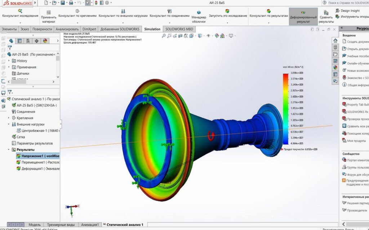Screen dimensions: 369x230
Task: Click the Save icon in the quick toolbar
Action: coord(63,3)
